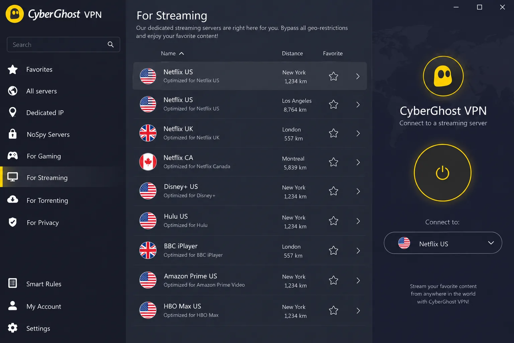The image size is (514, 343).
Task: Click the Hulu US flag icon
Action: (148, 220)
